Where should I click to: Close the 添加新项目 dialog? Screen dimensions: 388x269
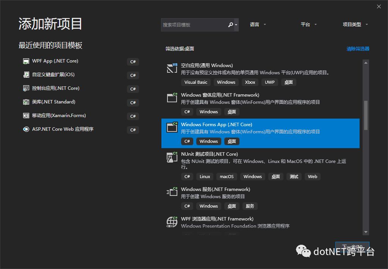click(379, 6)
